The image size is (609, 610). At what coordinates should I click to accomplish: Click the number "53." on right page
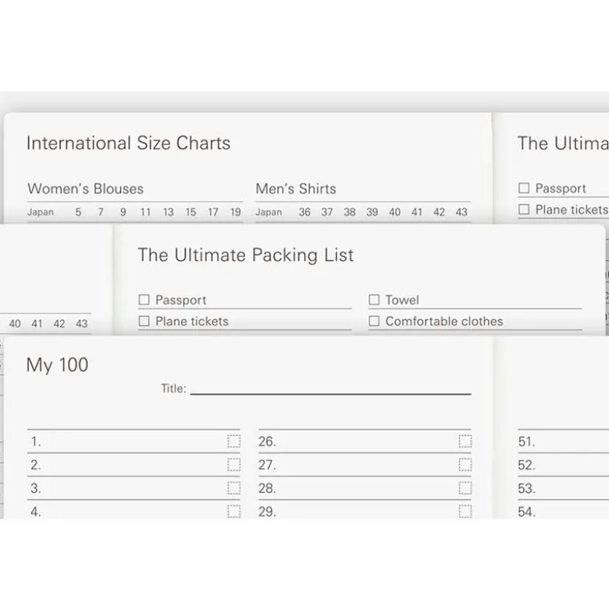[x=526, y=488]
